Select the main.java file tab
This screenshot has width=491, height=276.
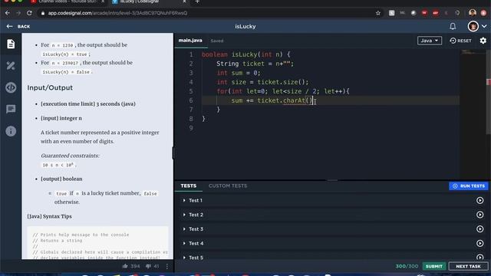click(x=190, y=41)
